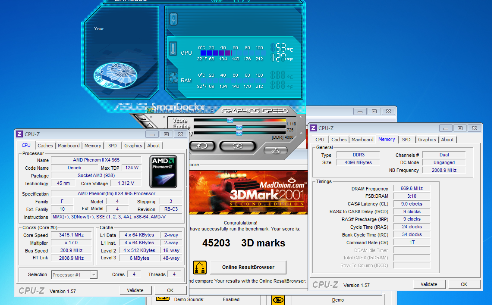Click the 3DMark2001 MadOnion banner image
Screen dimensions: 497x305
click(x=248, y=193)
